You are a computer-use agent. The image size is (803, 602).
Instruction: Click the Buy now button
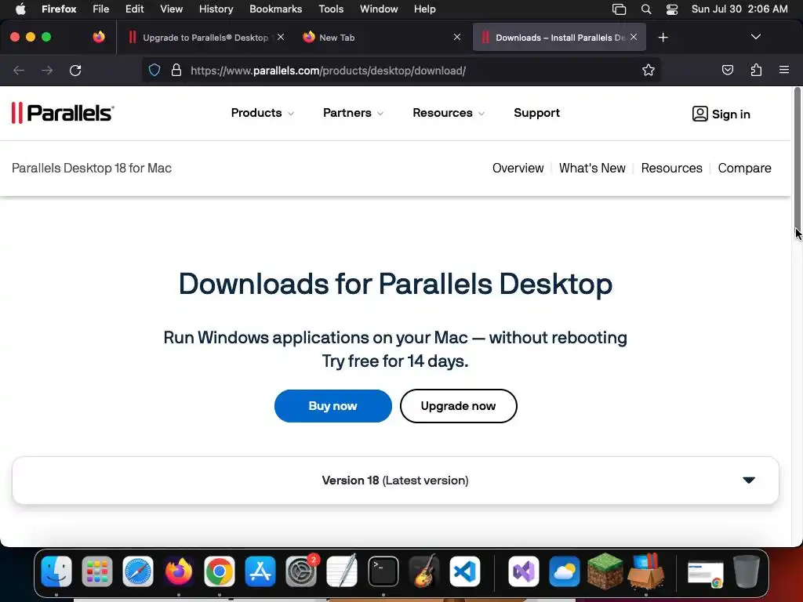[332, 406]
